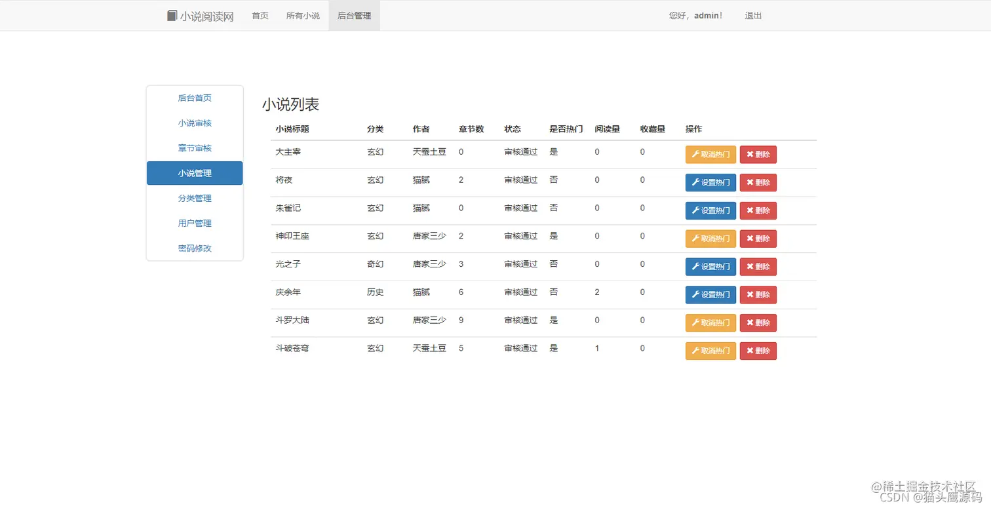This screenshot has width=991, height=508.
Task: Delete the novel 神印王座
Action: (x=758, y=239)
